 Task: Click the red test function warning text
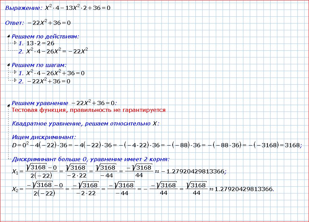click(88, 110)
